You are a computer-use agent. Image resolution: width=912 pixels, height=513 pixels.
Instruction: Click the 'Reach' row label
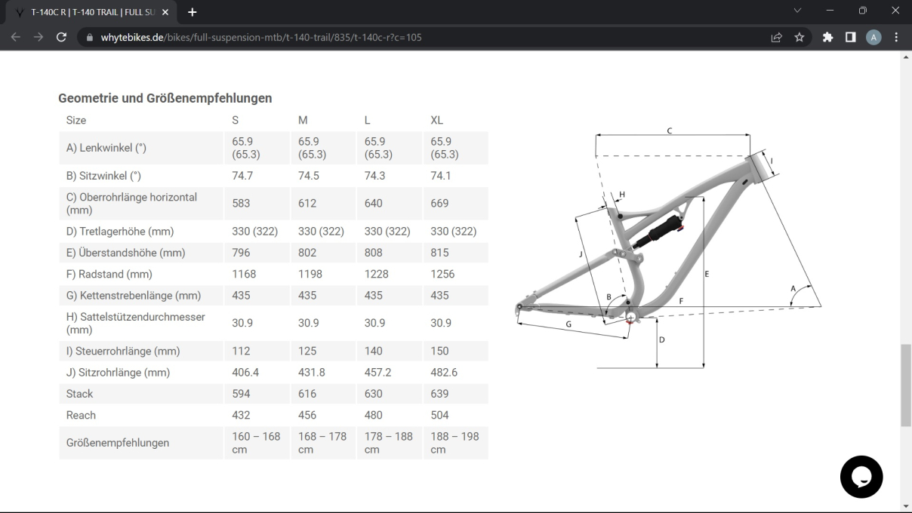81,415
